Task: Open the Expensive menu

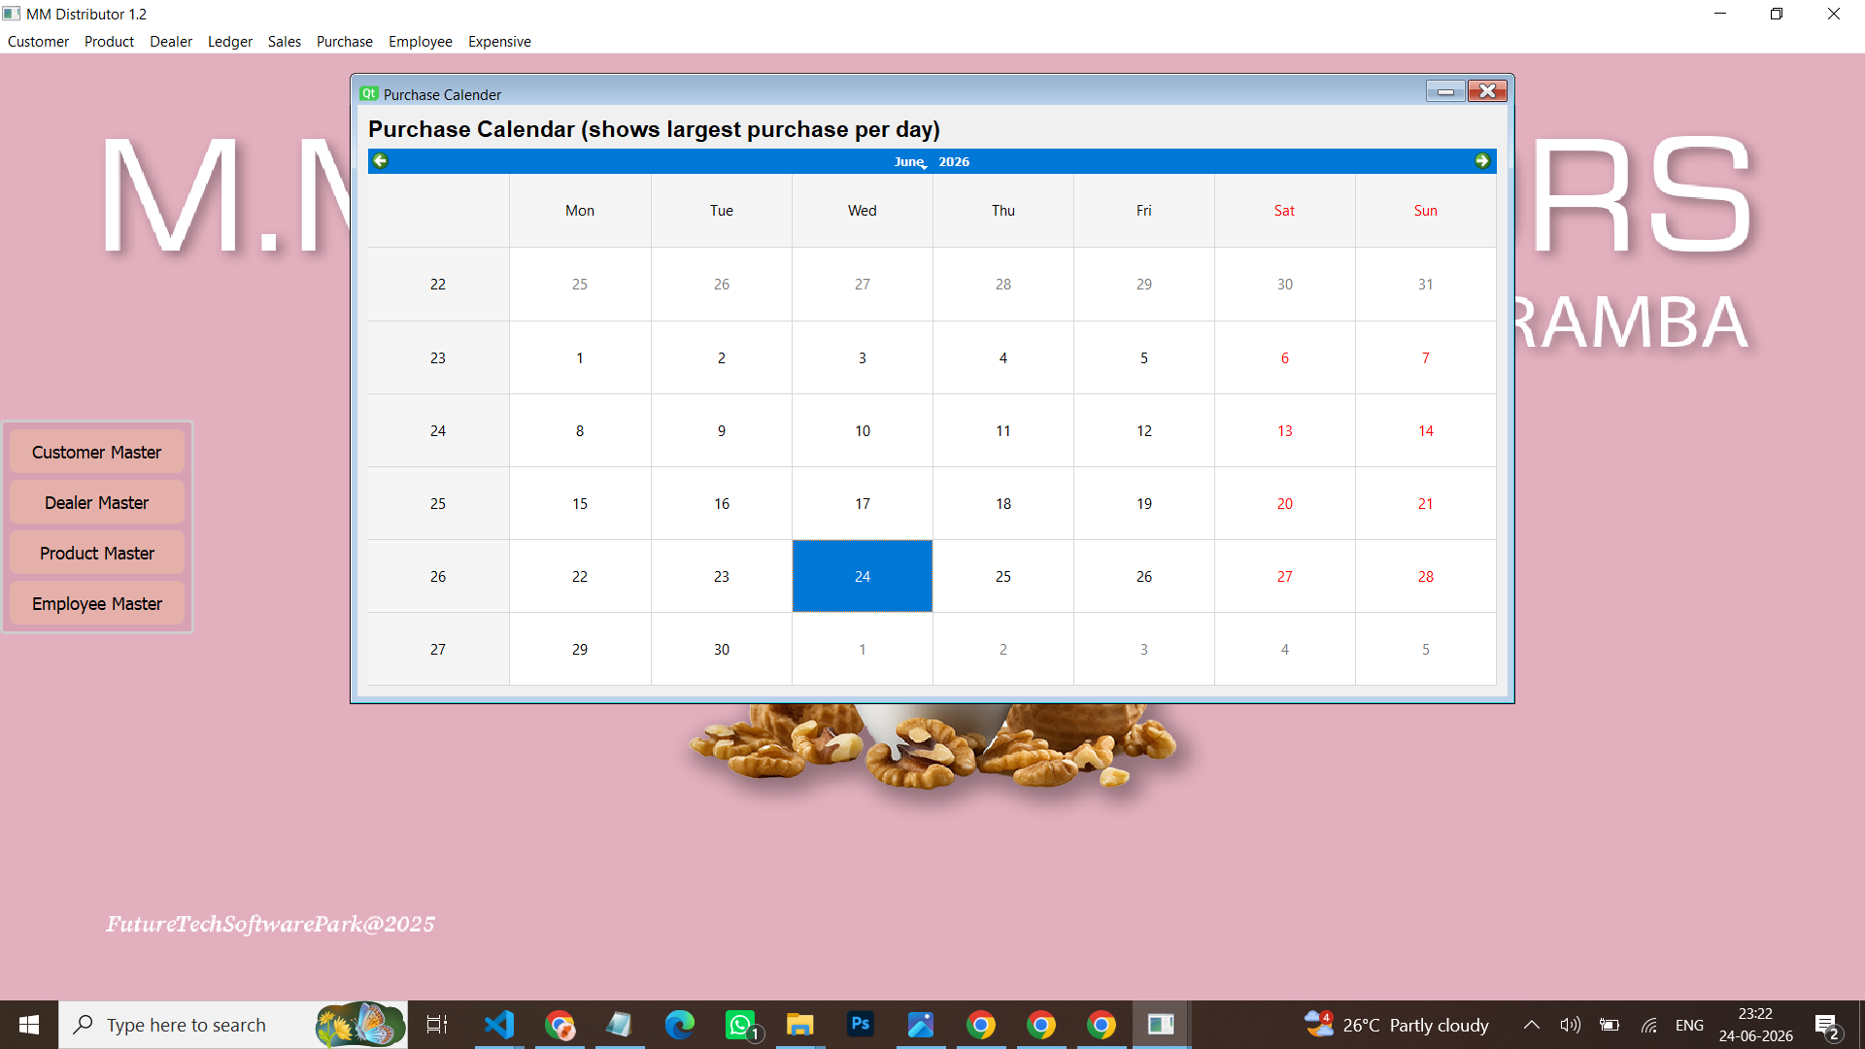Action: pos(499,42)
